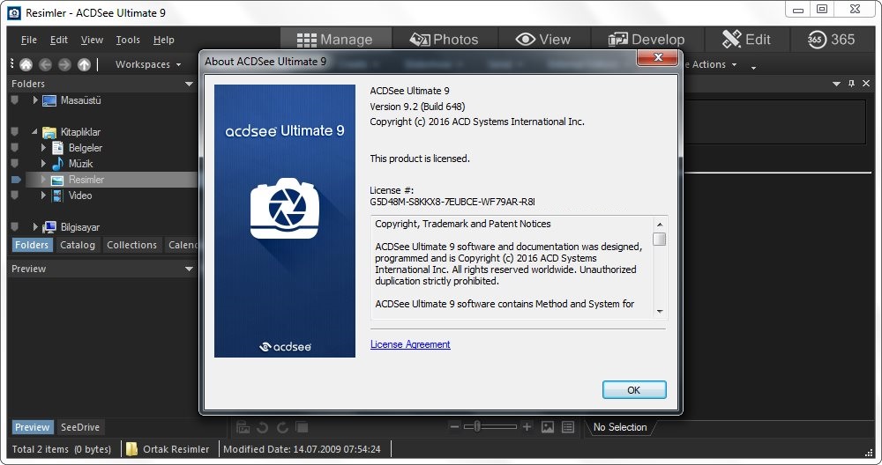Click the Home folder icon in toolbar
Image resolution: width=882 pixels, height=465 pixels.
coord(26,64)
